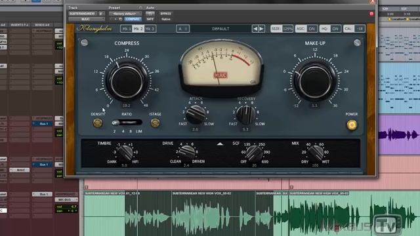Click the next setting plus button
Viewport: 420px width, 236px height.
115,19
